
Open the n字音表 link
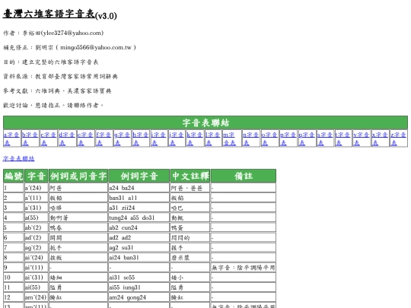[x=250, y=138]
